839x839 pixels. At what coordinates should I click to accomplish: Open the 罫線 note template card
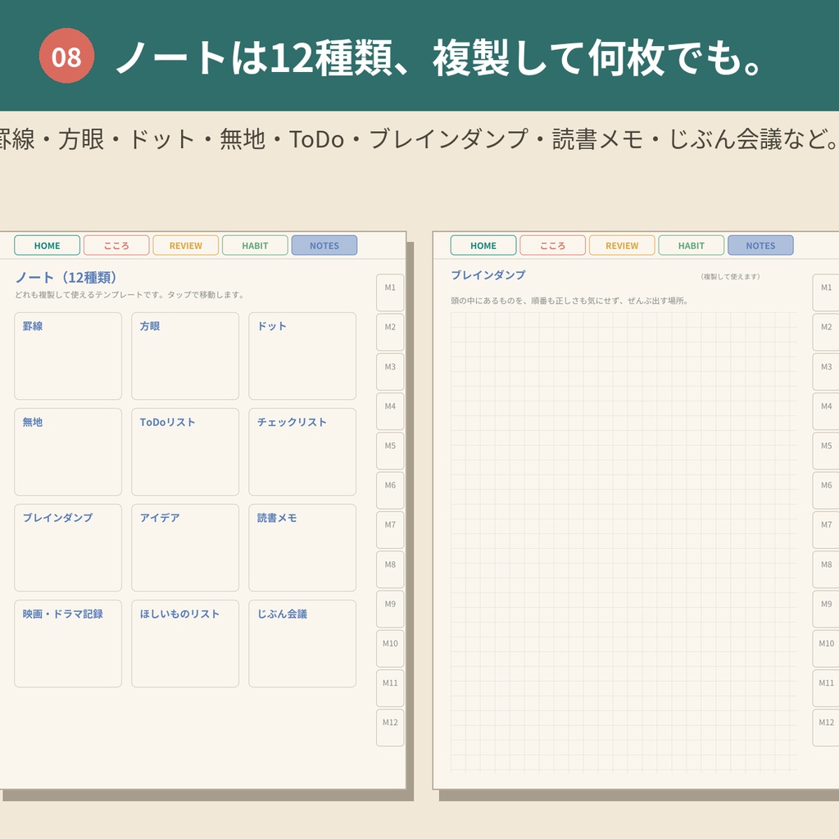point(68,356)
